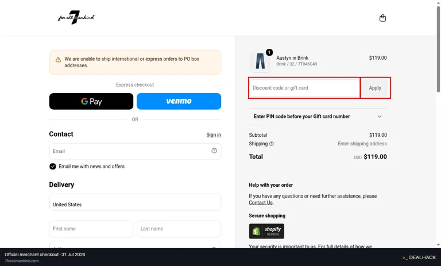Click the variant text Brink / 32 / 7T046C49
This screenshot has height=266, width=441.
pyautogui.click(x=296, y=64)
